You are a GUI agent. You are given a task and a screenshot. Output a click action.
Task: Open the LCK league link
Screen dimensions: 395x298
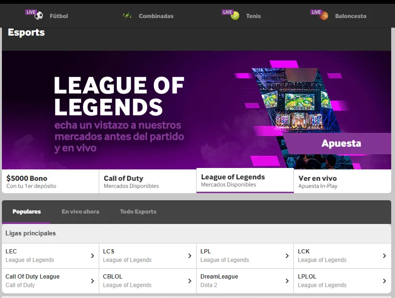tap(343, 256)
